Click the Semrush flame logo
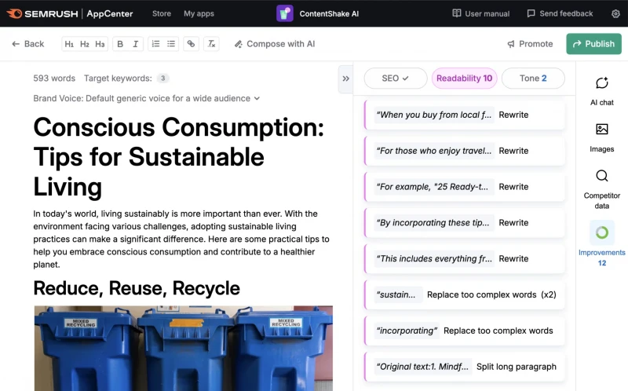The width and height of the screenshot is (628, 391). pos(14,13)
